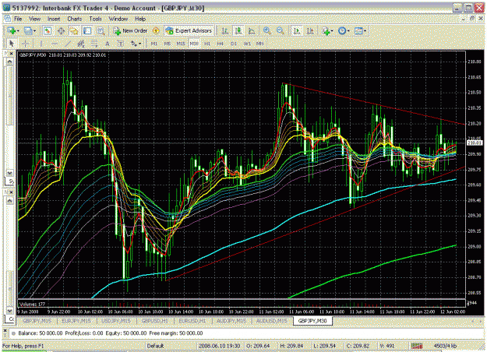Toggle the Terminal window icon
The height and width of the screenshot is (352, 487).
87,30
